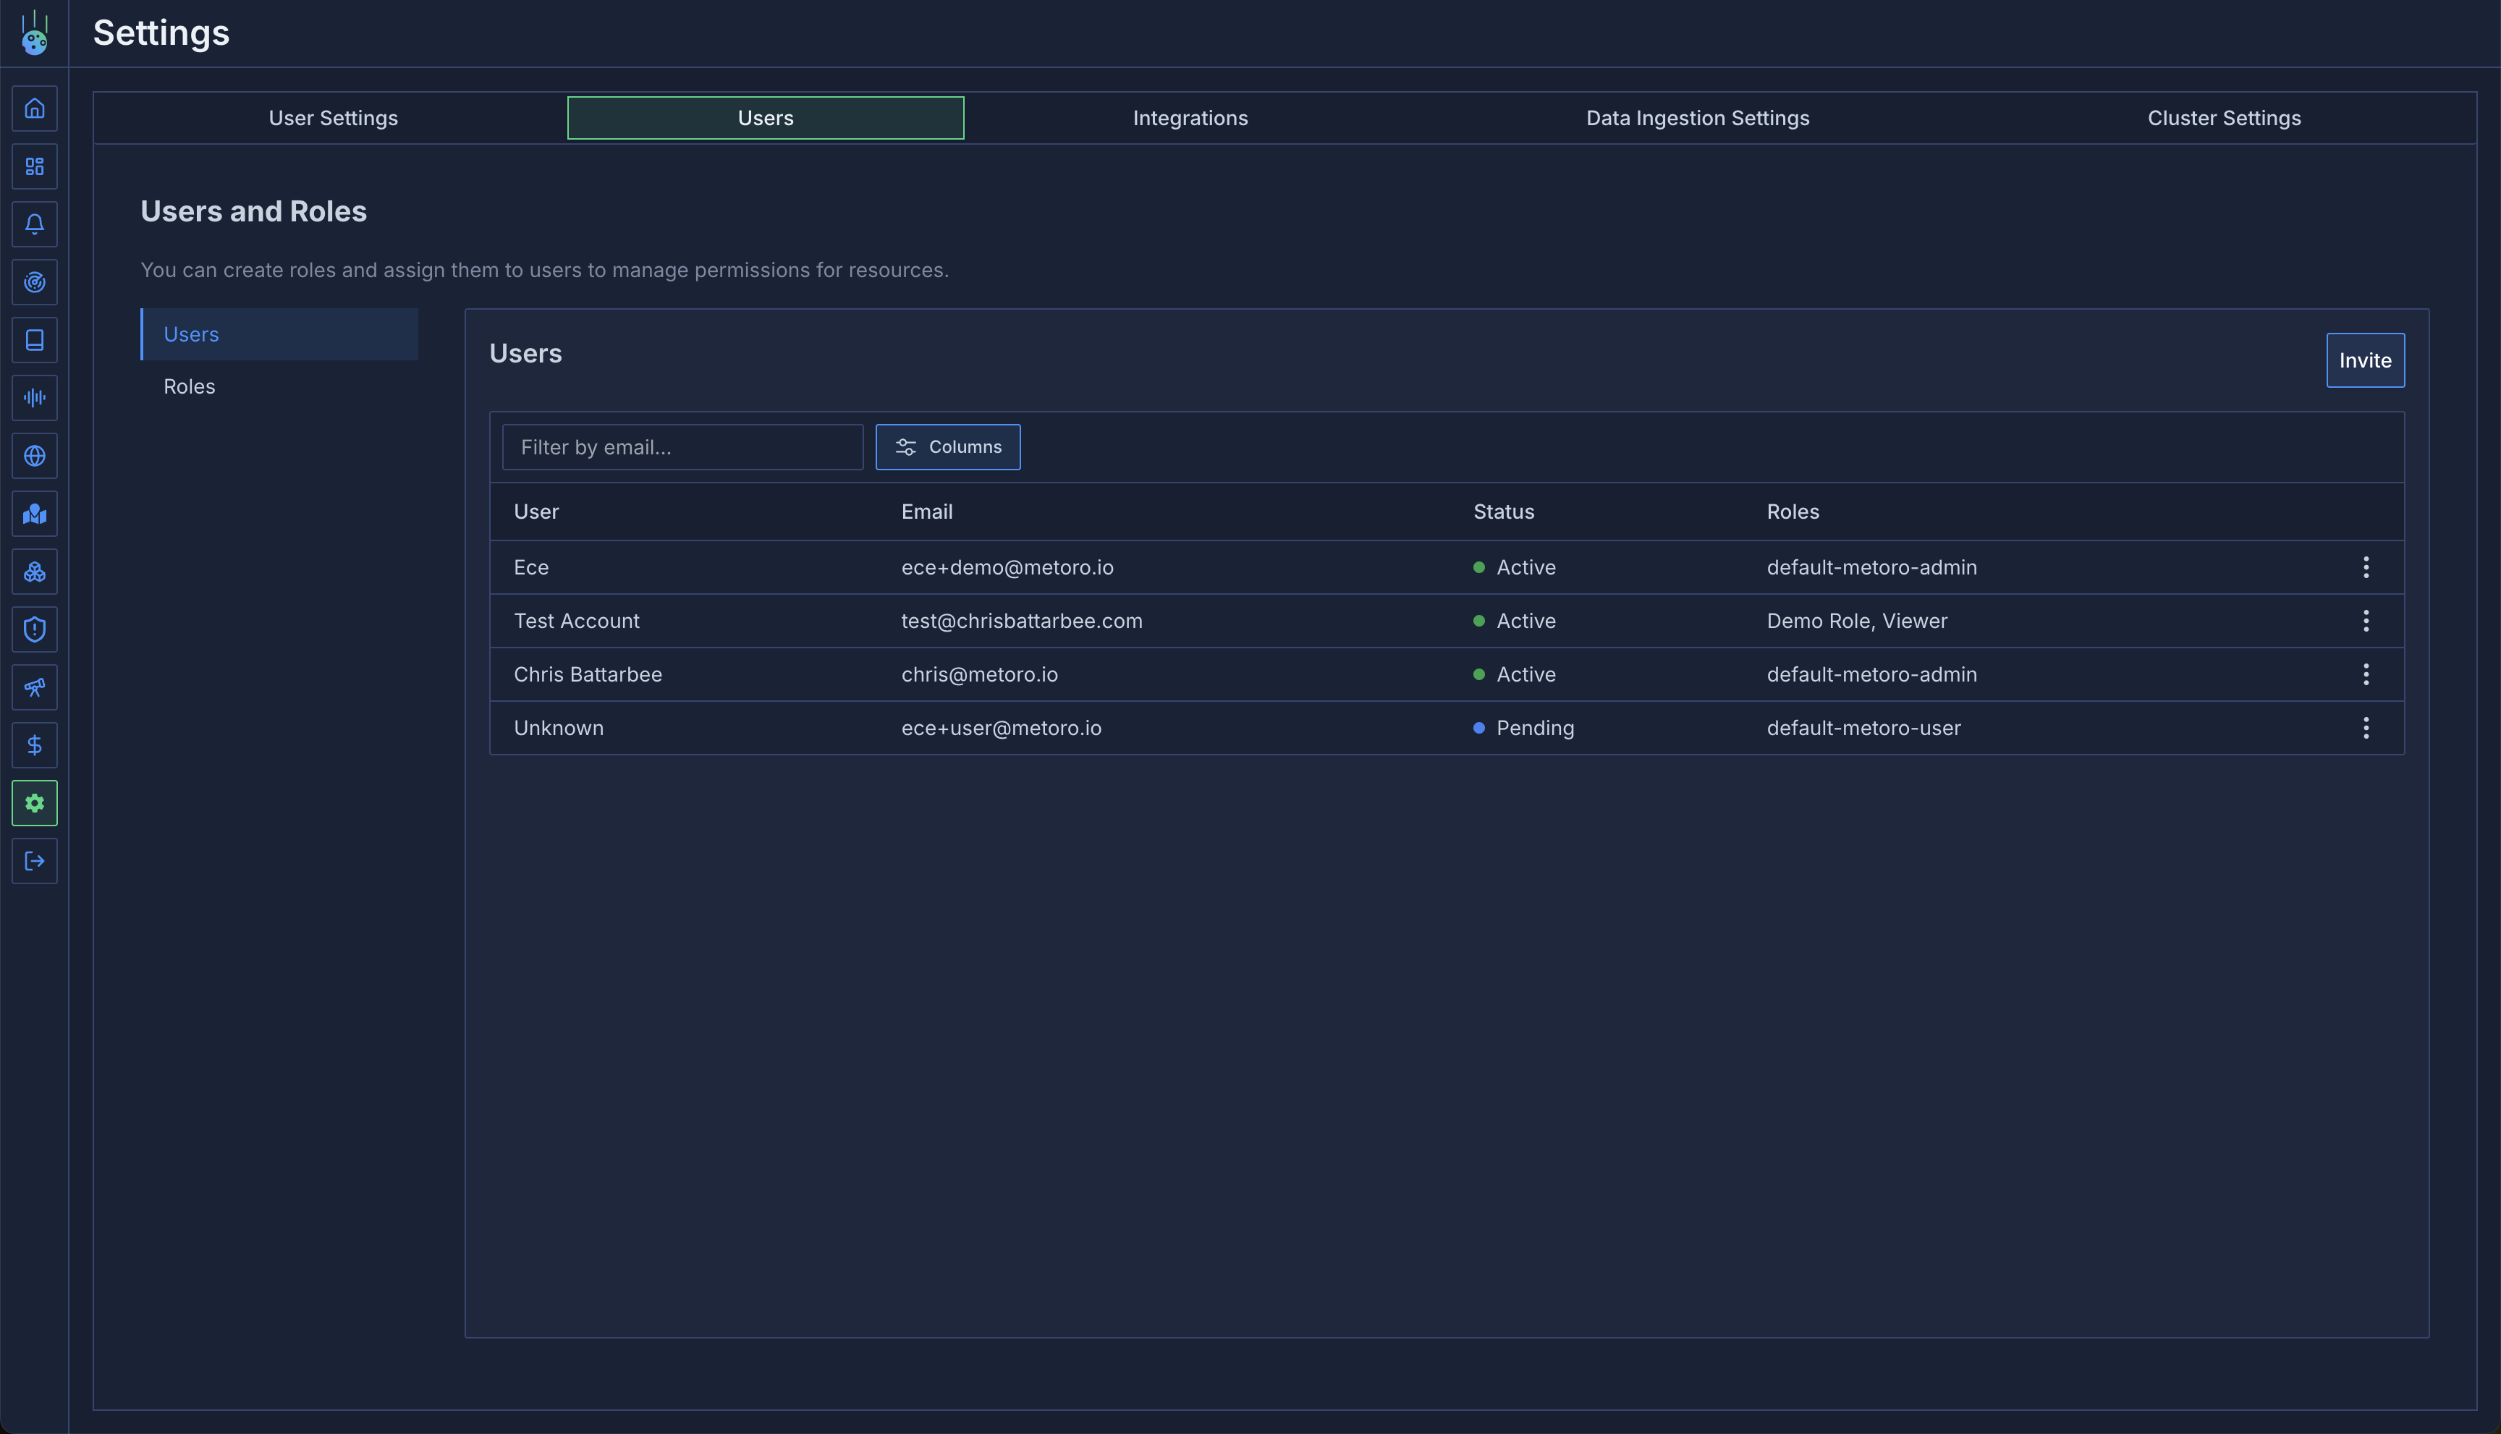Click the stacked cubes icon
2501x1434 pixels.
point(35,572)
